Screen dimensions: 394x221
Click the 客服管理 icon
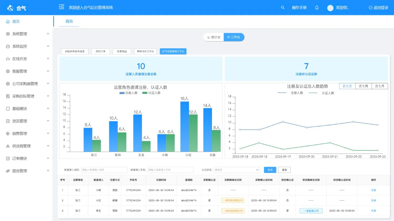click(8, 71)
